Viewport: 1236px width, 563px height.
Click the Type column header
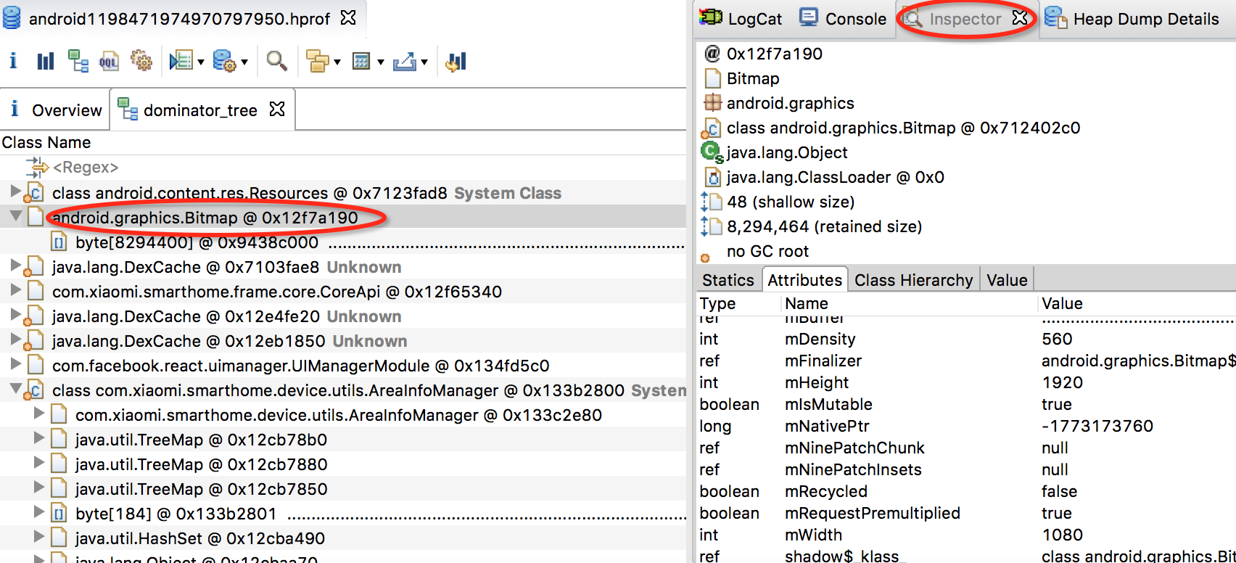717,303
